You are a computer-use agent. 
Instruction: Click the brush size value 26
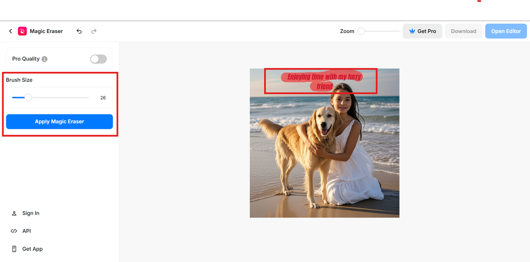tap(103, 98)
